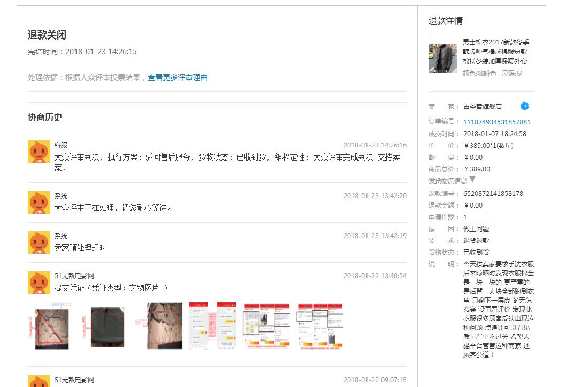
Task: Select 完结时间:2018-01-23 14:26:15 text
Action: tap(82, 52)
